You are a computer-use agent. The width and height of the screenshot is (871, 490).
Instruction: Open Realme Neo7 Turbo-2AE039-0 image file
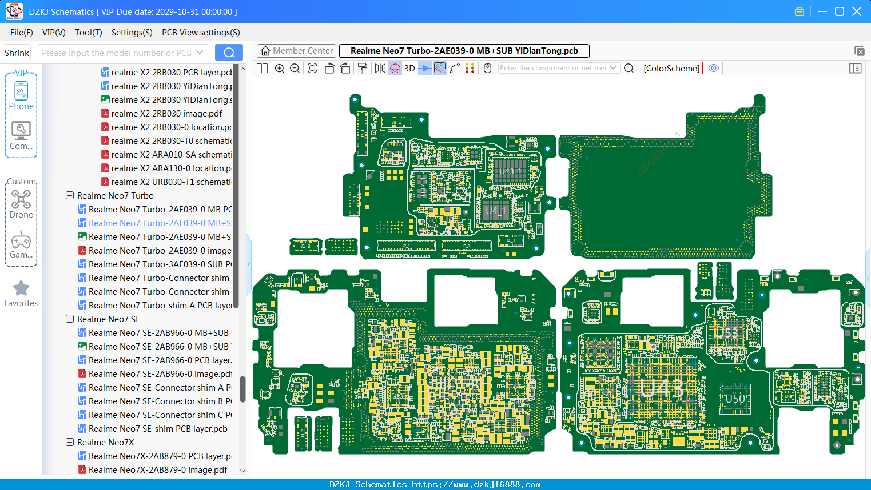pos(155,250)
